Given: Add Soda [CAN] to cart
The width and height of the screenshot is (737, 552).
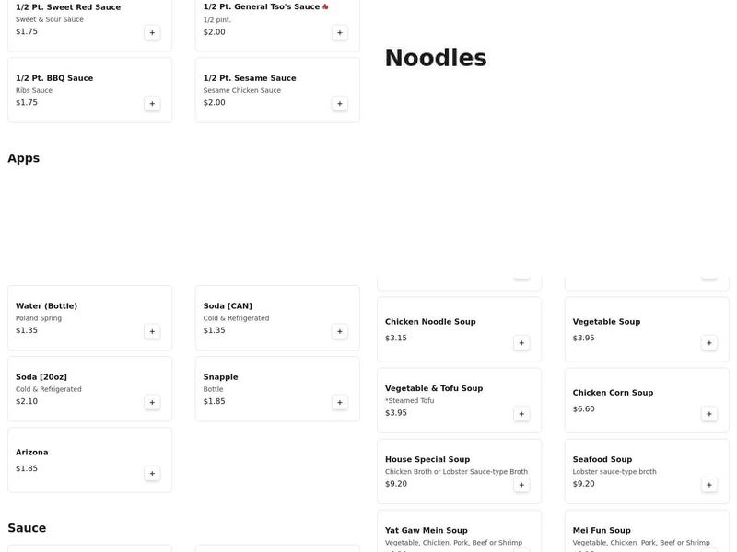Looking at the screenshot, I should point(340,331).
